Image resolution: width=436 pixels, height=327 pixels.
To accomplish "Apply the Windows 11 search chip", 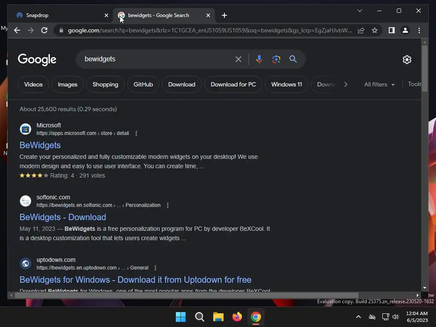I will [x=287, y=84].
